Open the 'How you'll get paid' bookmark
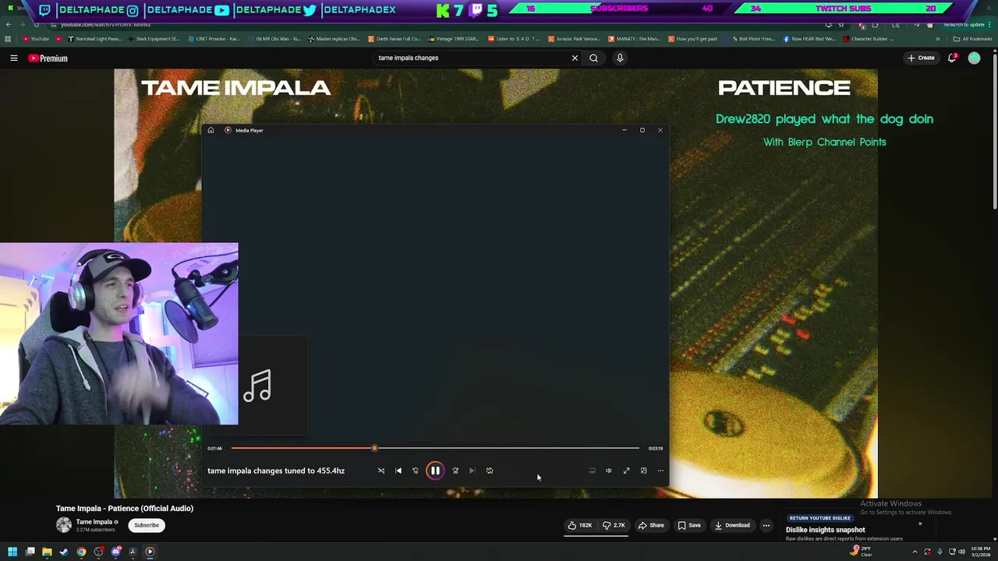 point(692,39)
